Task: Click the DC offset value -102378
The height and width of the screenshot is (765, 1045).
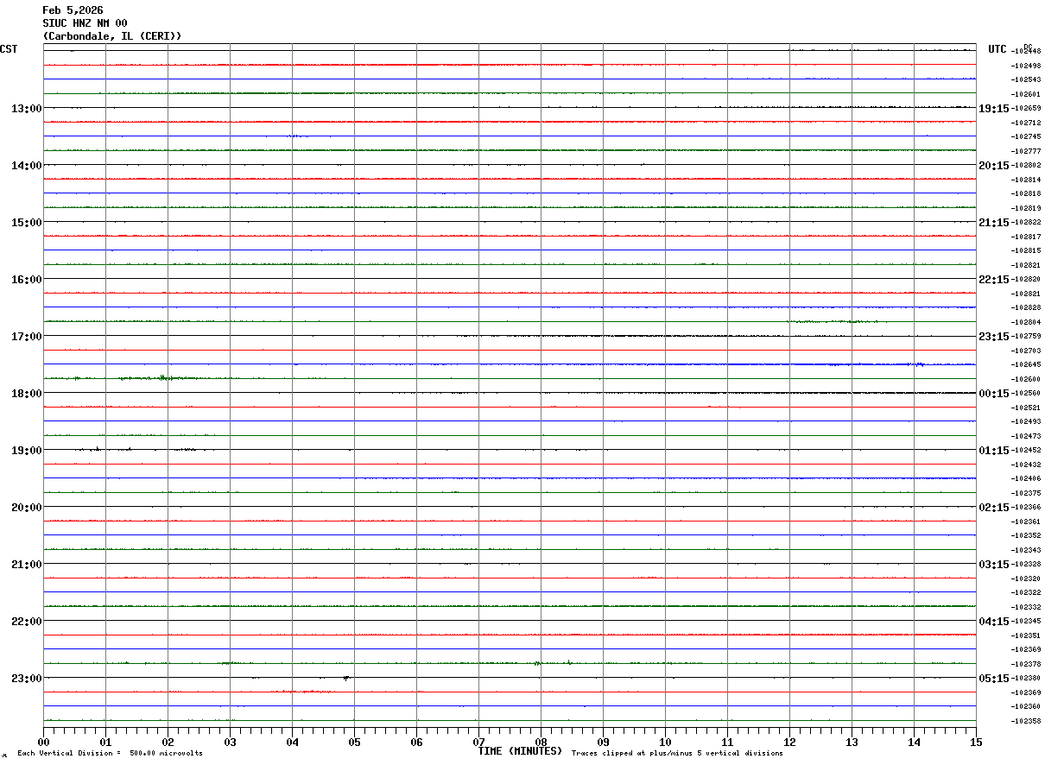Action: (1026, 664)
